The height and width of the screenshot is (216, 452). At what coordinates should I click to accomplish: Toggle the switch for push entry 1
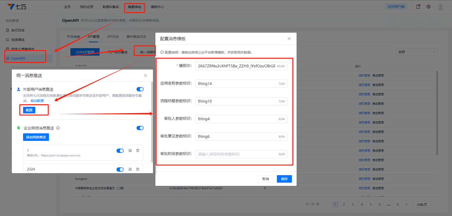pos(120,150)
